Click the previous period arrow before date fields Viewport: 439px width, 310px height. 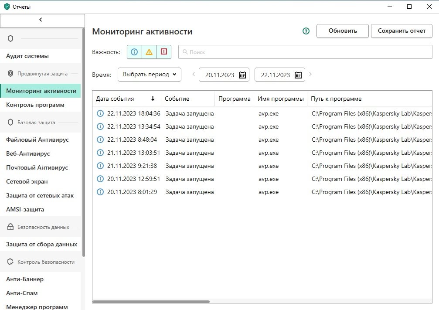tap(194, 75)
